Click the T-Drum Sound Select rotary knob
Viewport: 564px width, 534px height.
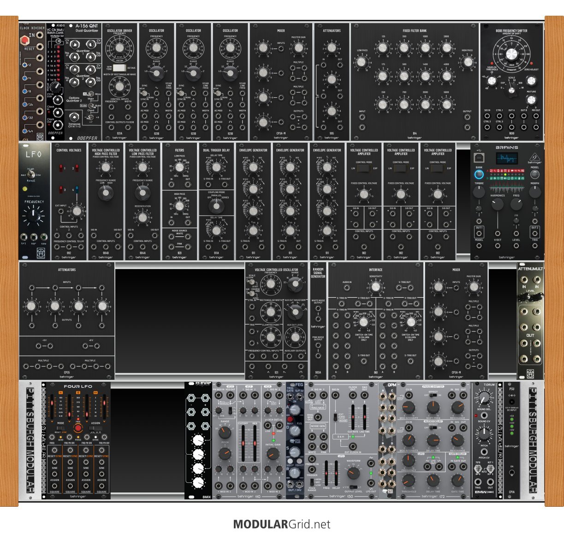[484, 398]
